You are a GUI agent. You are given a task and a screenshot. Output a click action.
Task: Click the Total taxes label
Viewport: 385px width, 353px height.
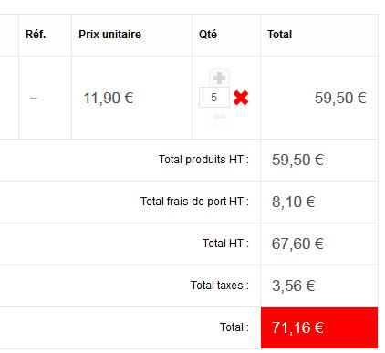(x=220, y=286)
